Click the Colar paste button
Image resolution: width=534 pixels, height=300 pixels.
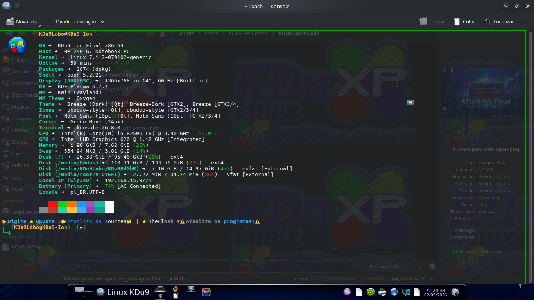coord(464,22)
